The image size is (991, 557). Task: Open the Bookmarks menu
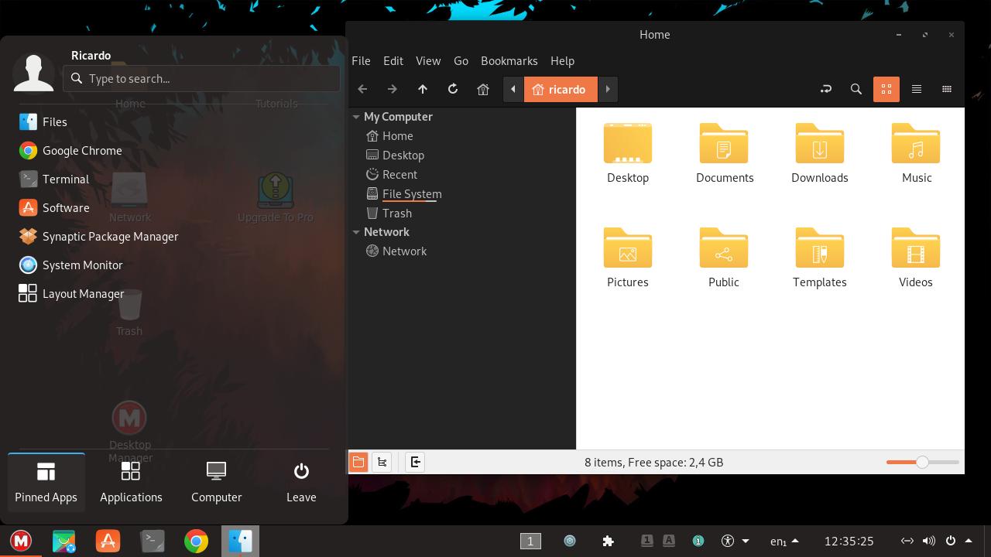tap(509, 60)
